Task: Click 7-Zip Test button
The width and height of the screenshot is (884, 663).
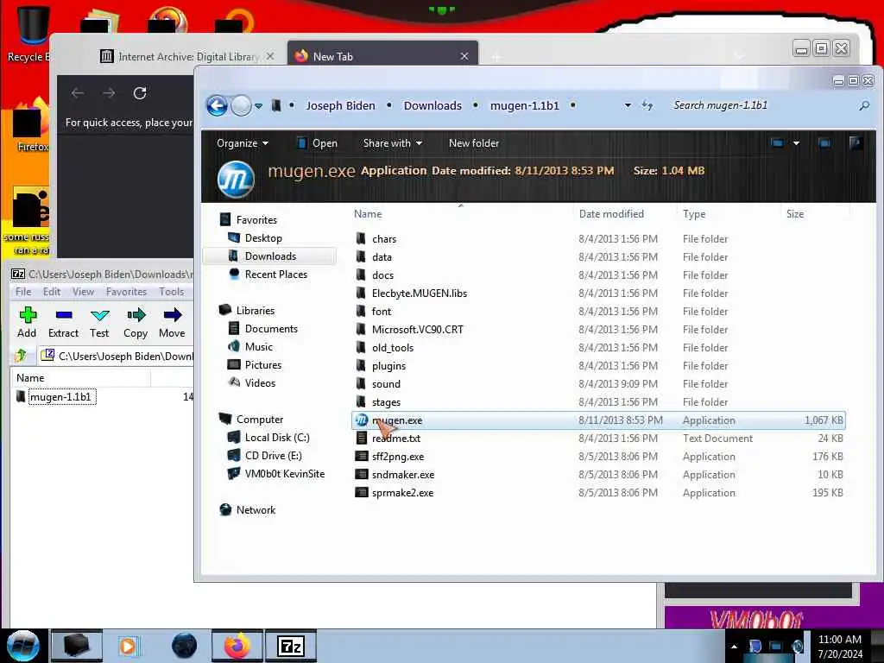Action: coord(99,323)
